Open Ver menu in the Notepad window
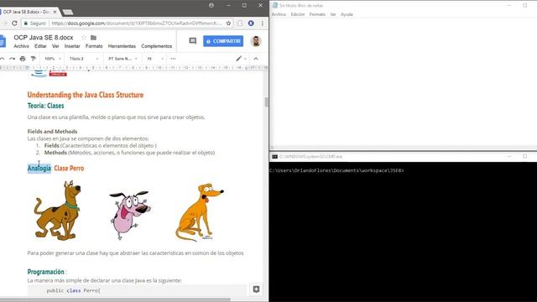 [333, 14]
